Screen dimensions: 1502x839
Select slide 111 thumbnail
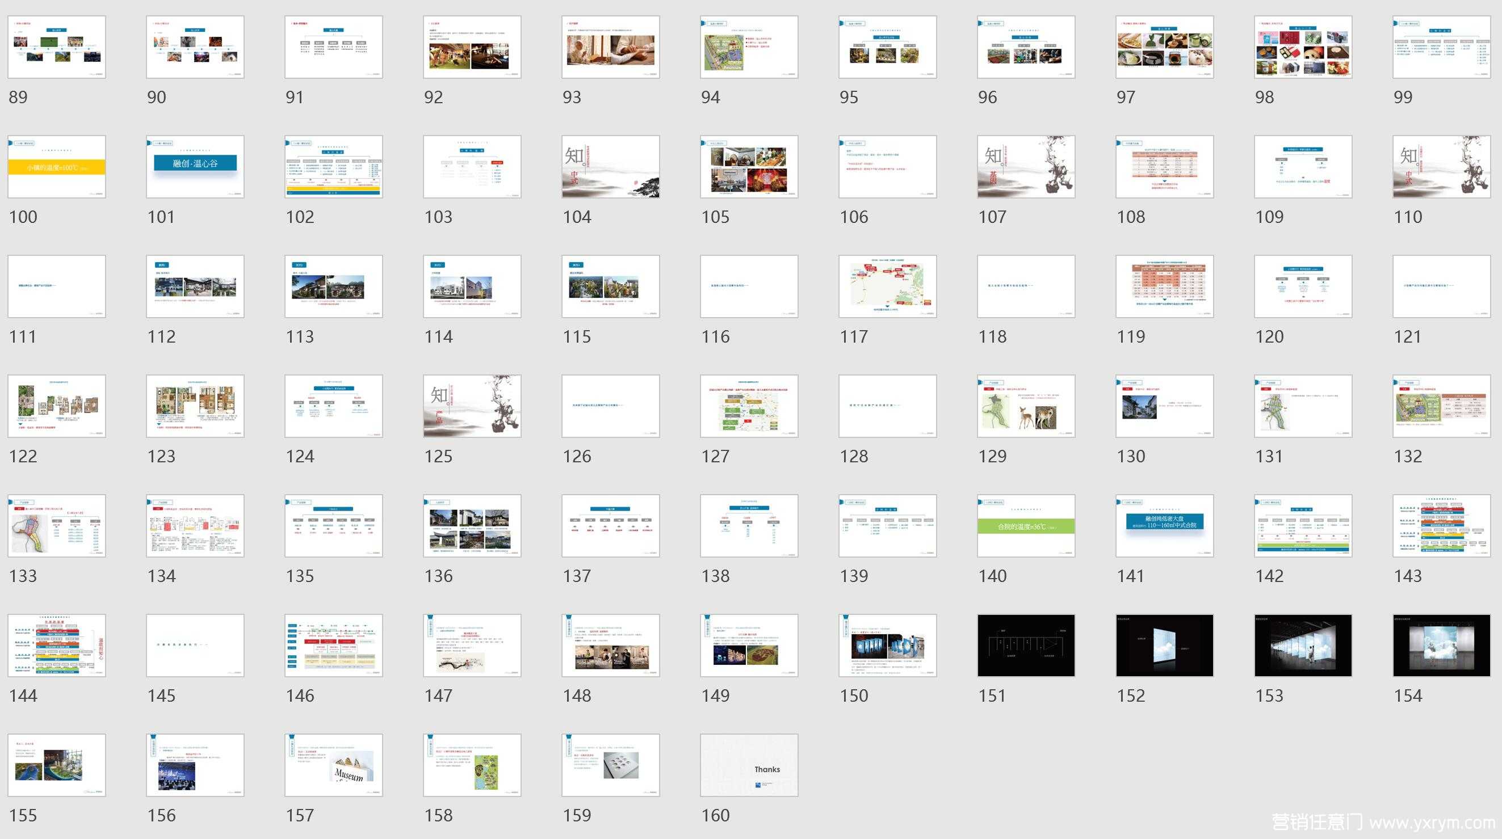point(57,286)
